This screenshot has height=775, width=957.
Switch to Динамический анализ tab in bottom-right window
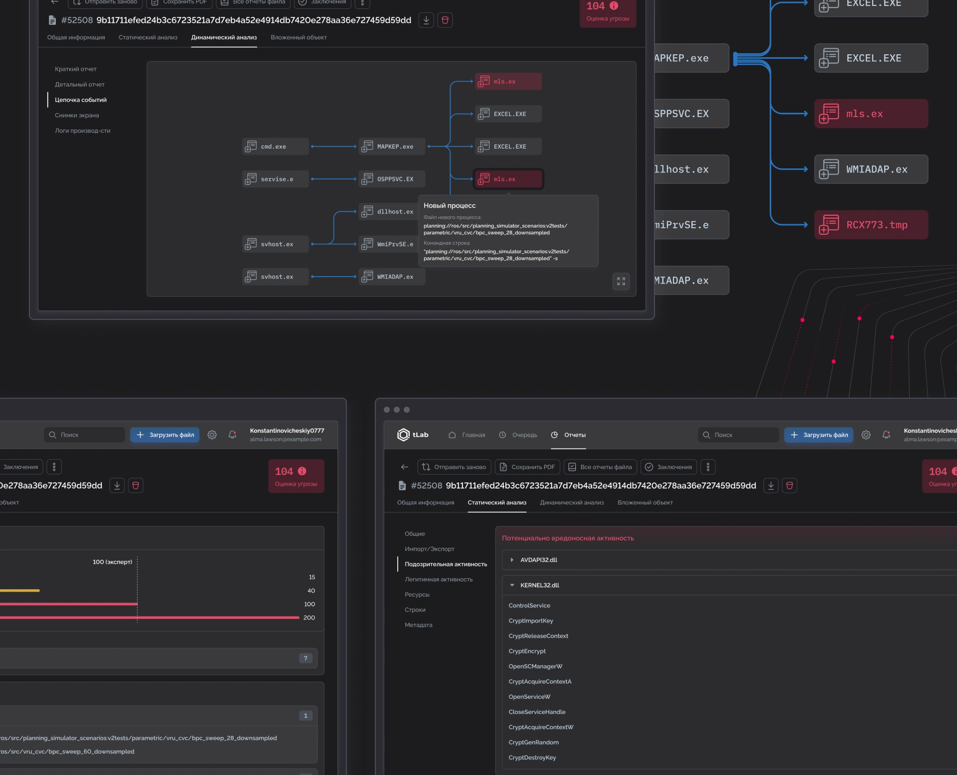coord(572,503)
